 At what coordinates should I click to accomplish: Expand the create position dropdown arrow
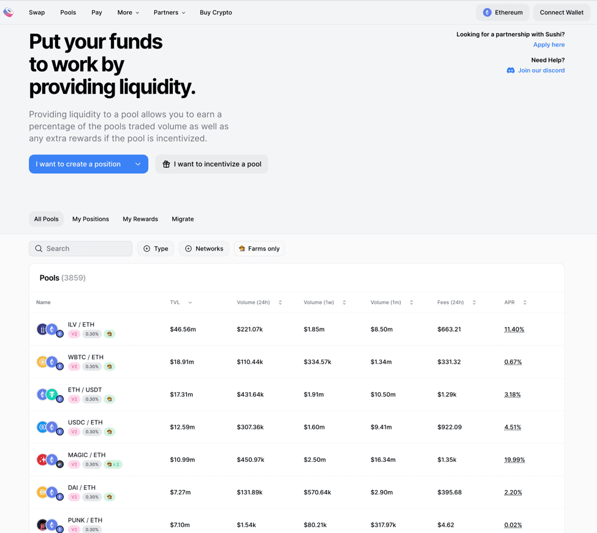(x=138, y=164)
